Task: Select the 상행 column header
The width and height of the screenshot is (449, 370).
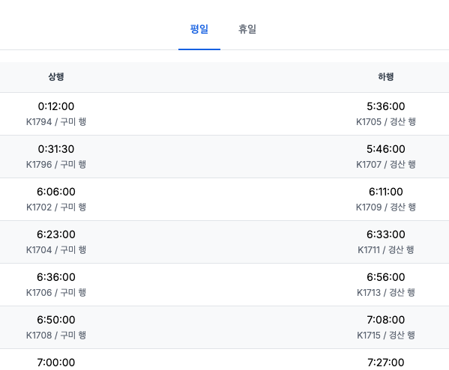Action: [x=56, y=76]
